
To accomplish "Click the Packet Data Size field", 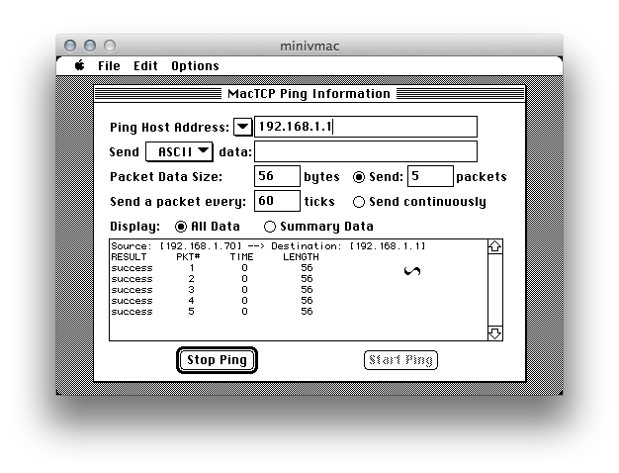I will (x=277, y=176).
